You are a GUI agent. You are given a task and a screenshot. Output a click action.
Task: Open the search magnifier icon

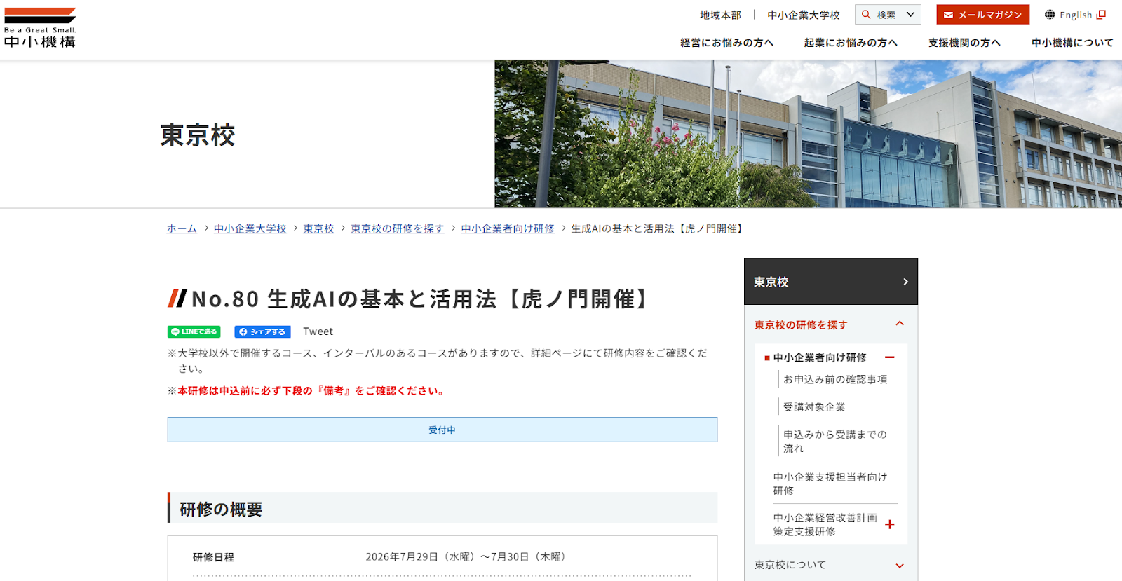tap(866, 15)
